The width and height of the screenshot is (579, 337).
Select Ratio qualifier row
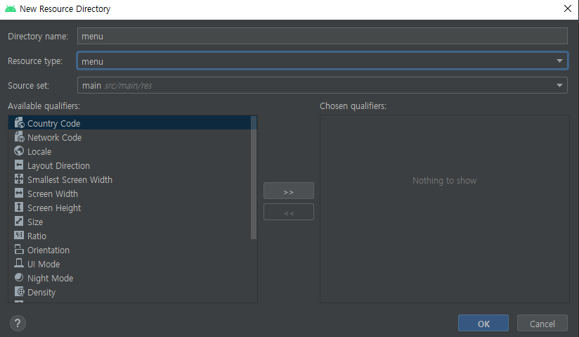129,235
